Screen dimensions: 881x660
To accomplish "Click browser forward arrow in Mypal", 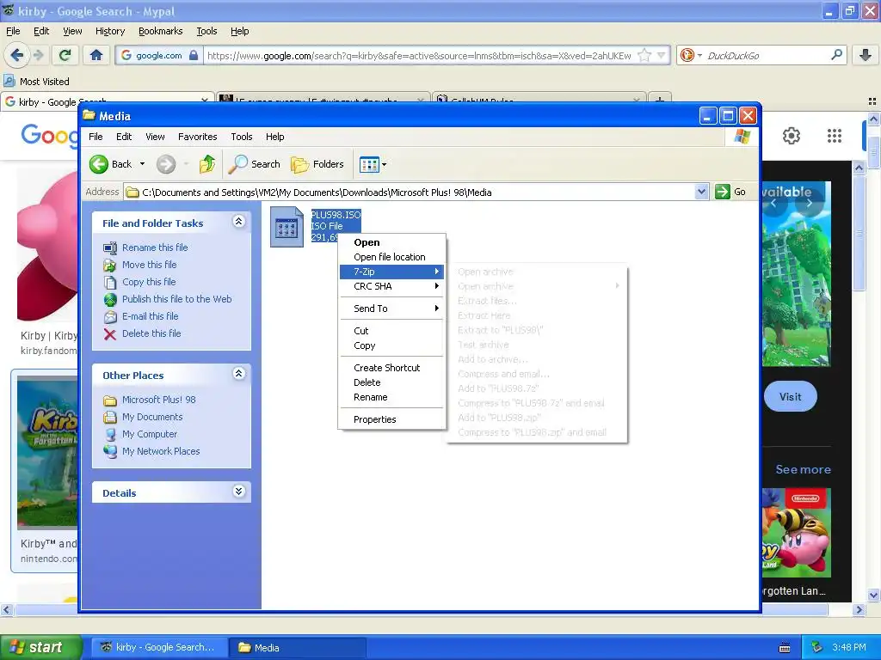I will tap(38, 55).
